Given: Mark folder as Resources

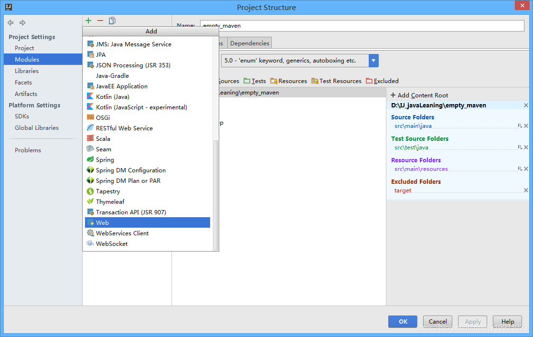Looking at the screenshot, I should (x=288, y=81).
